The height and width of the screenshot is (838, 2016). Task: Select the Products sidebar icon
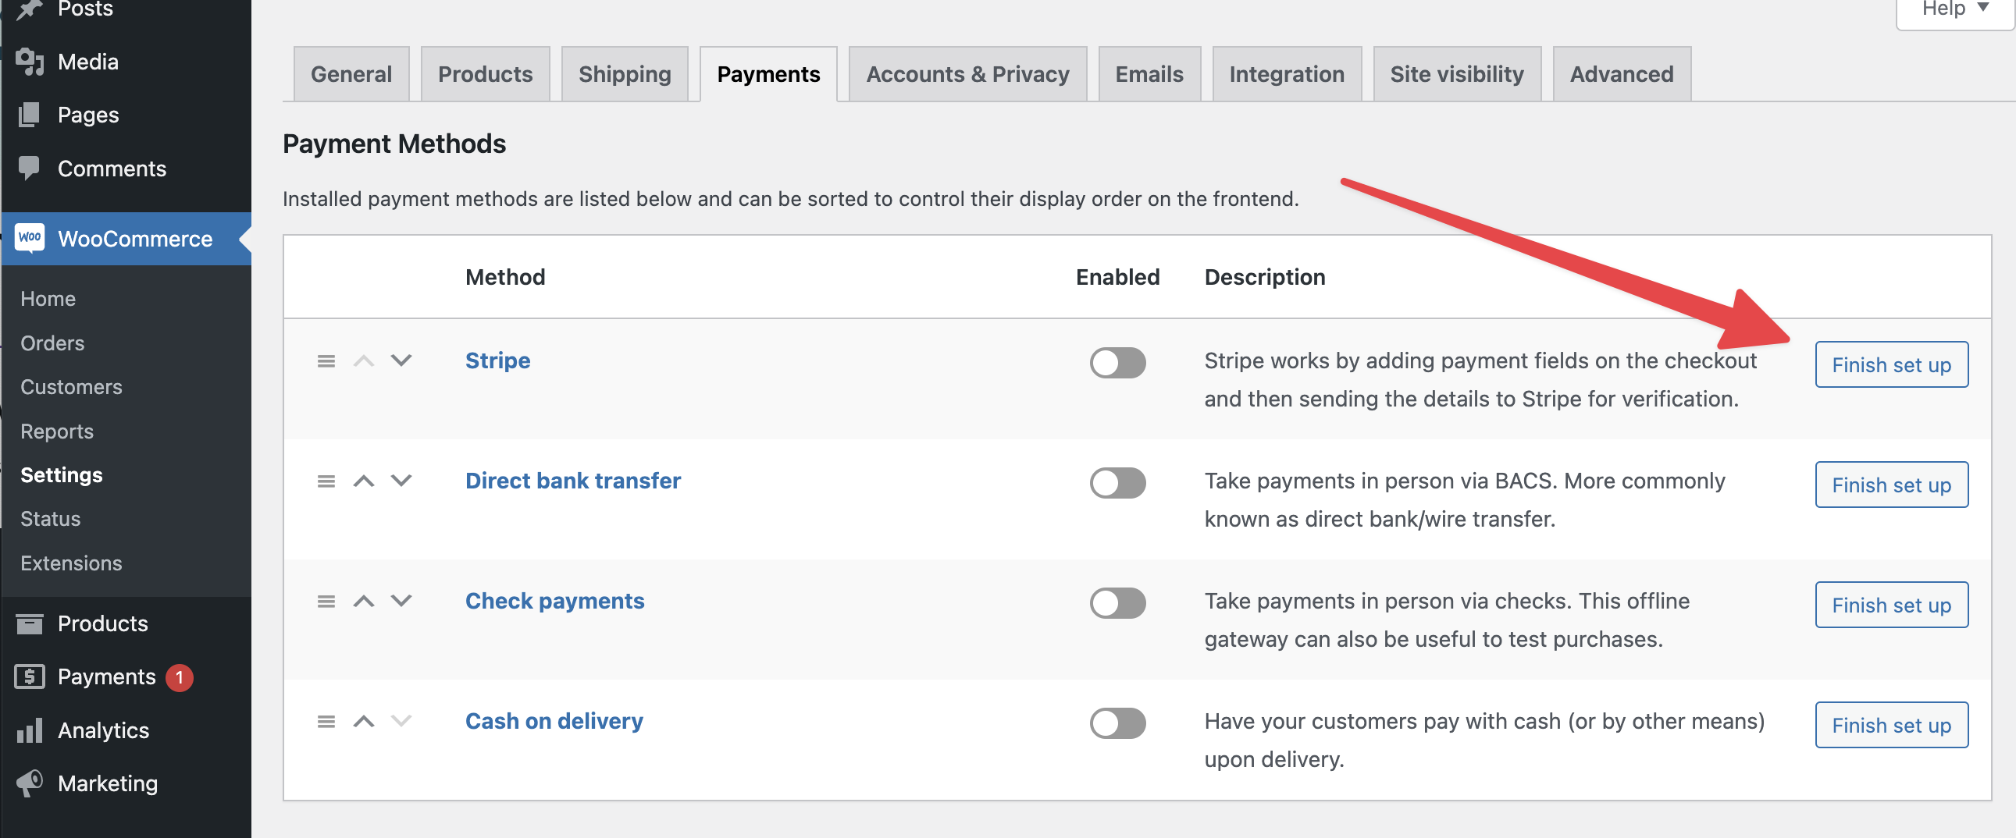click(30, 623)
